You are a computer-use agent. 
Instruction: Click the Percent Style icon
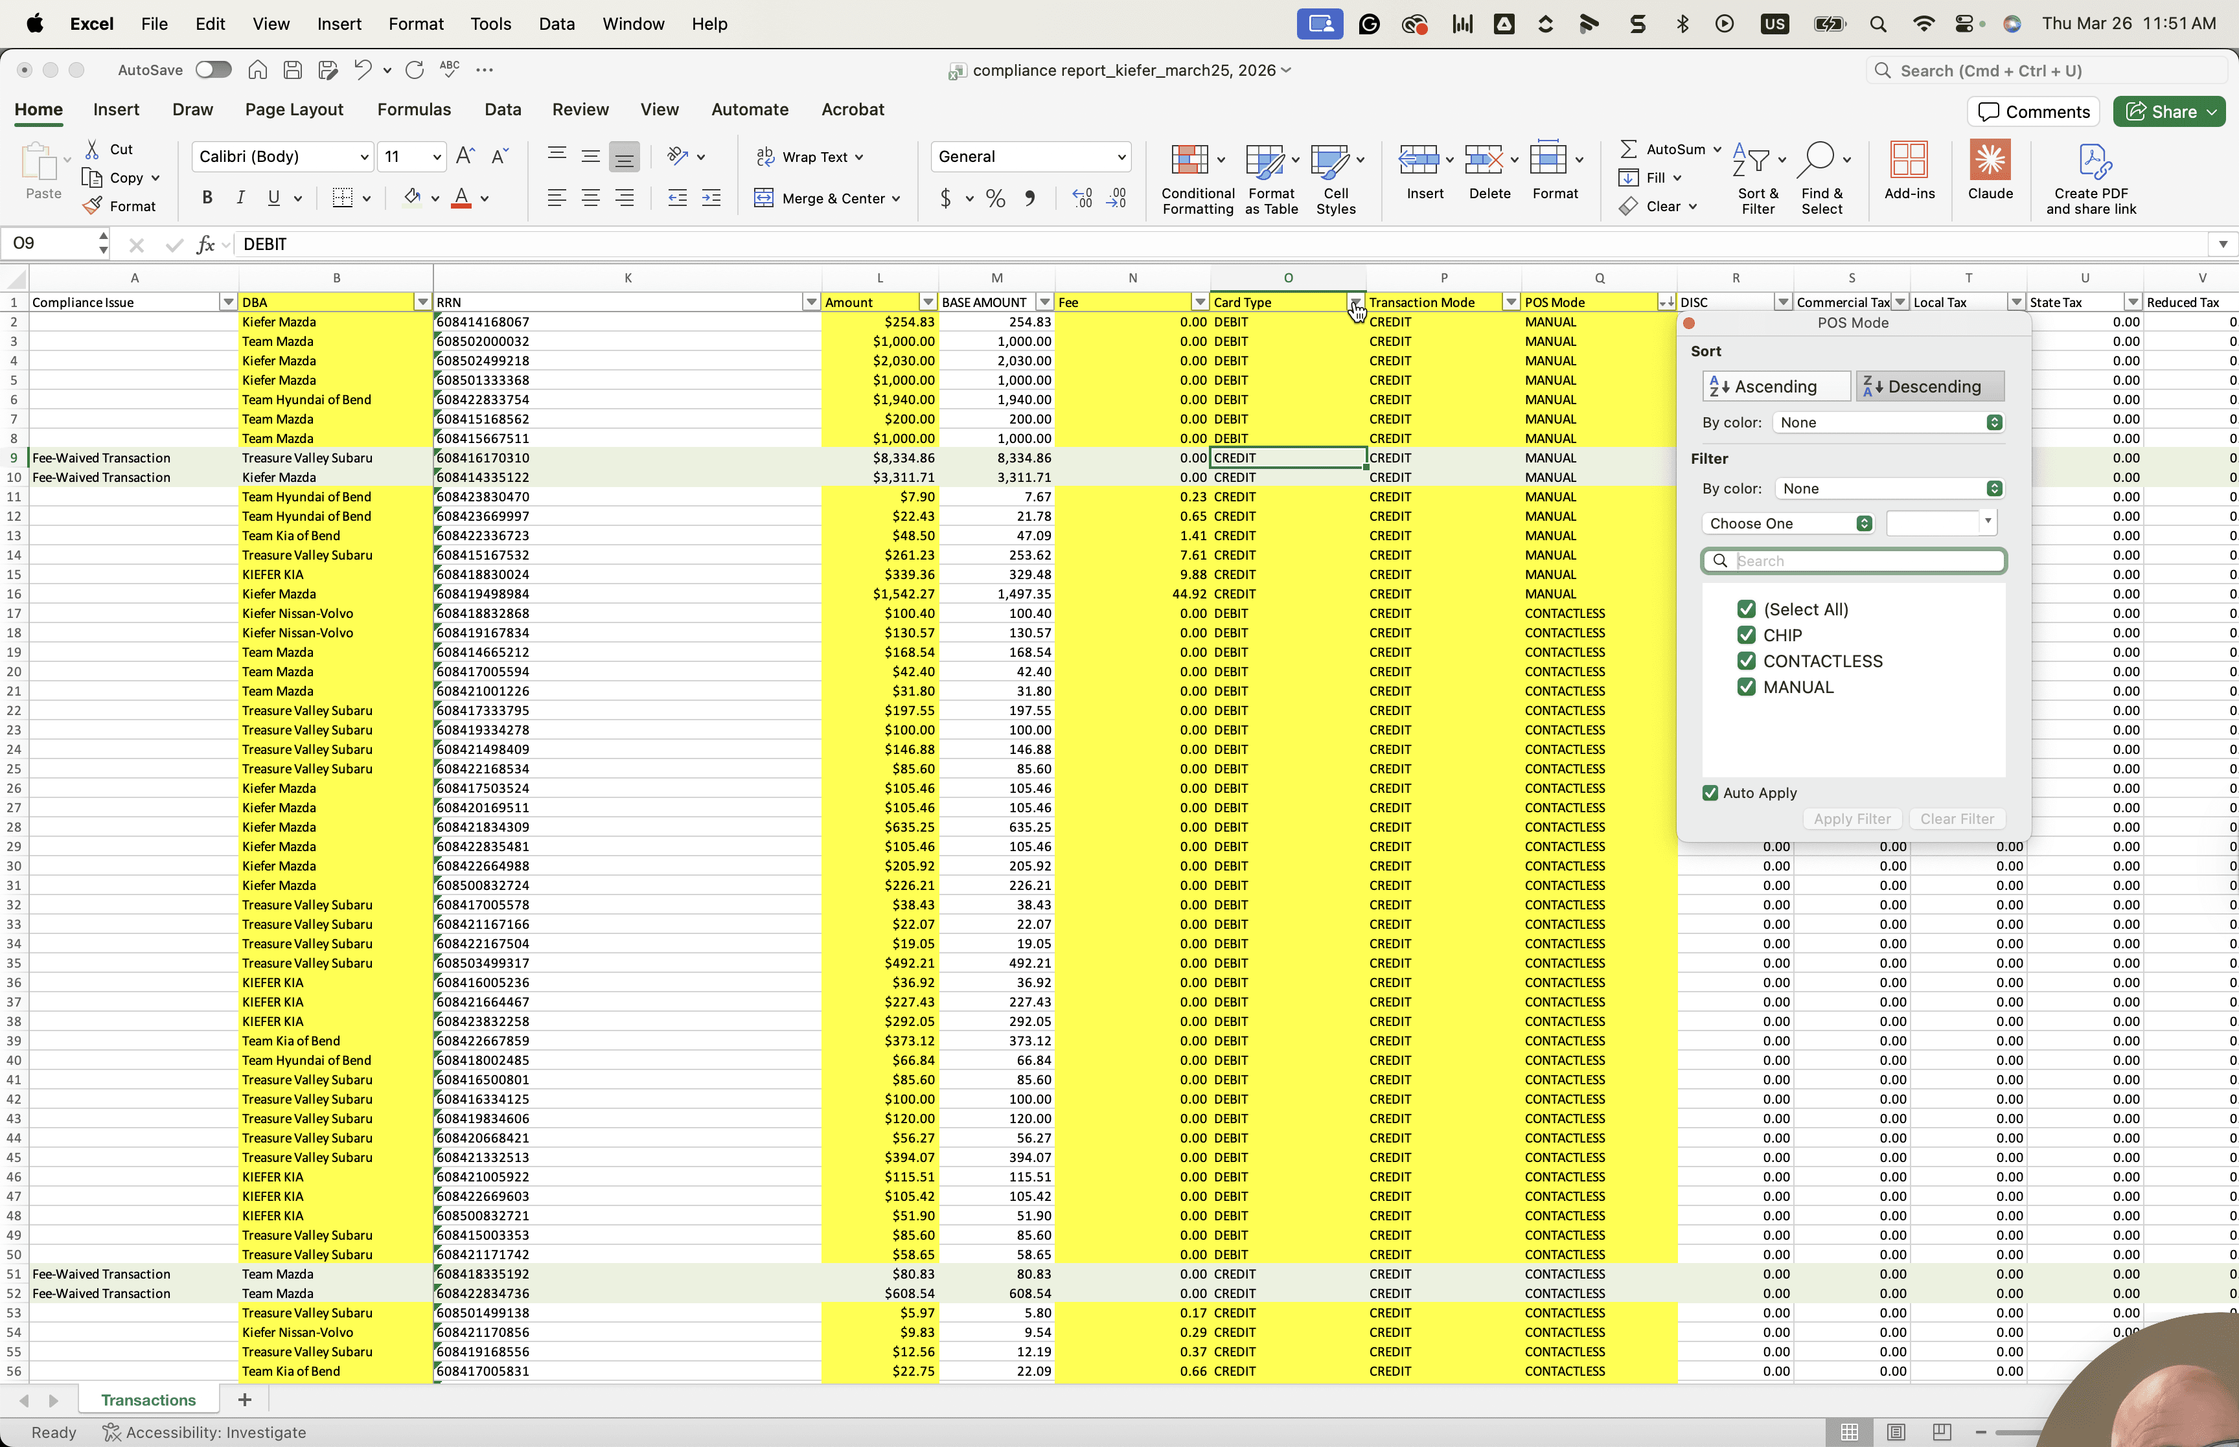click(996, 198)
